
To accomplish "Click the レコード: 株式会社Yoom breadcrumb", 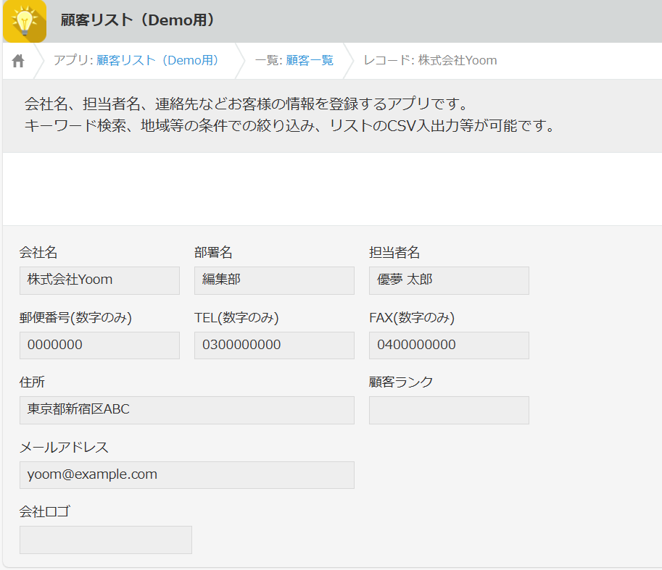I will click(430, 61).
